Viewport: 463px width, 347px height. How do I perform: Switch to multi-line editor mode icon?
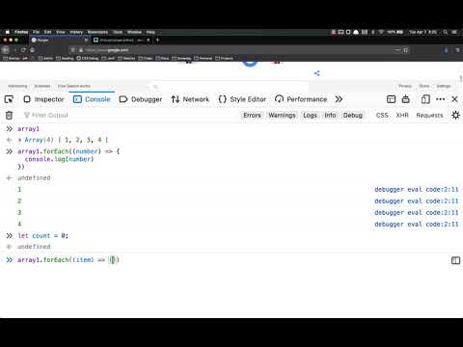pyautogui.click(x=455, y=260)
